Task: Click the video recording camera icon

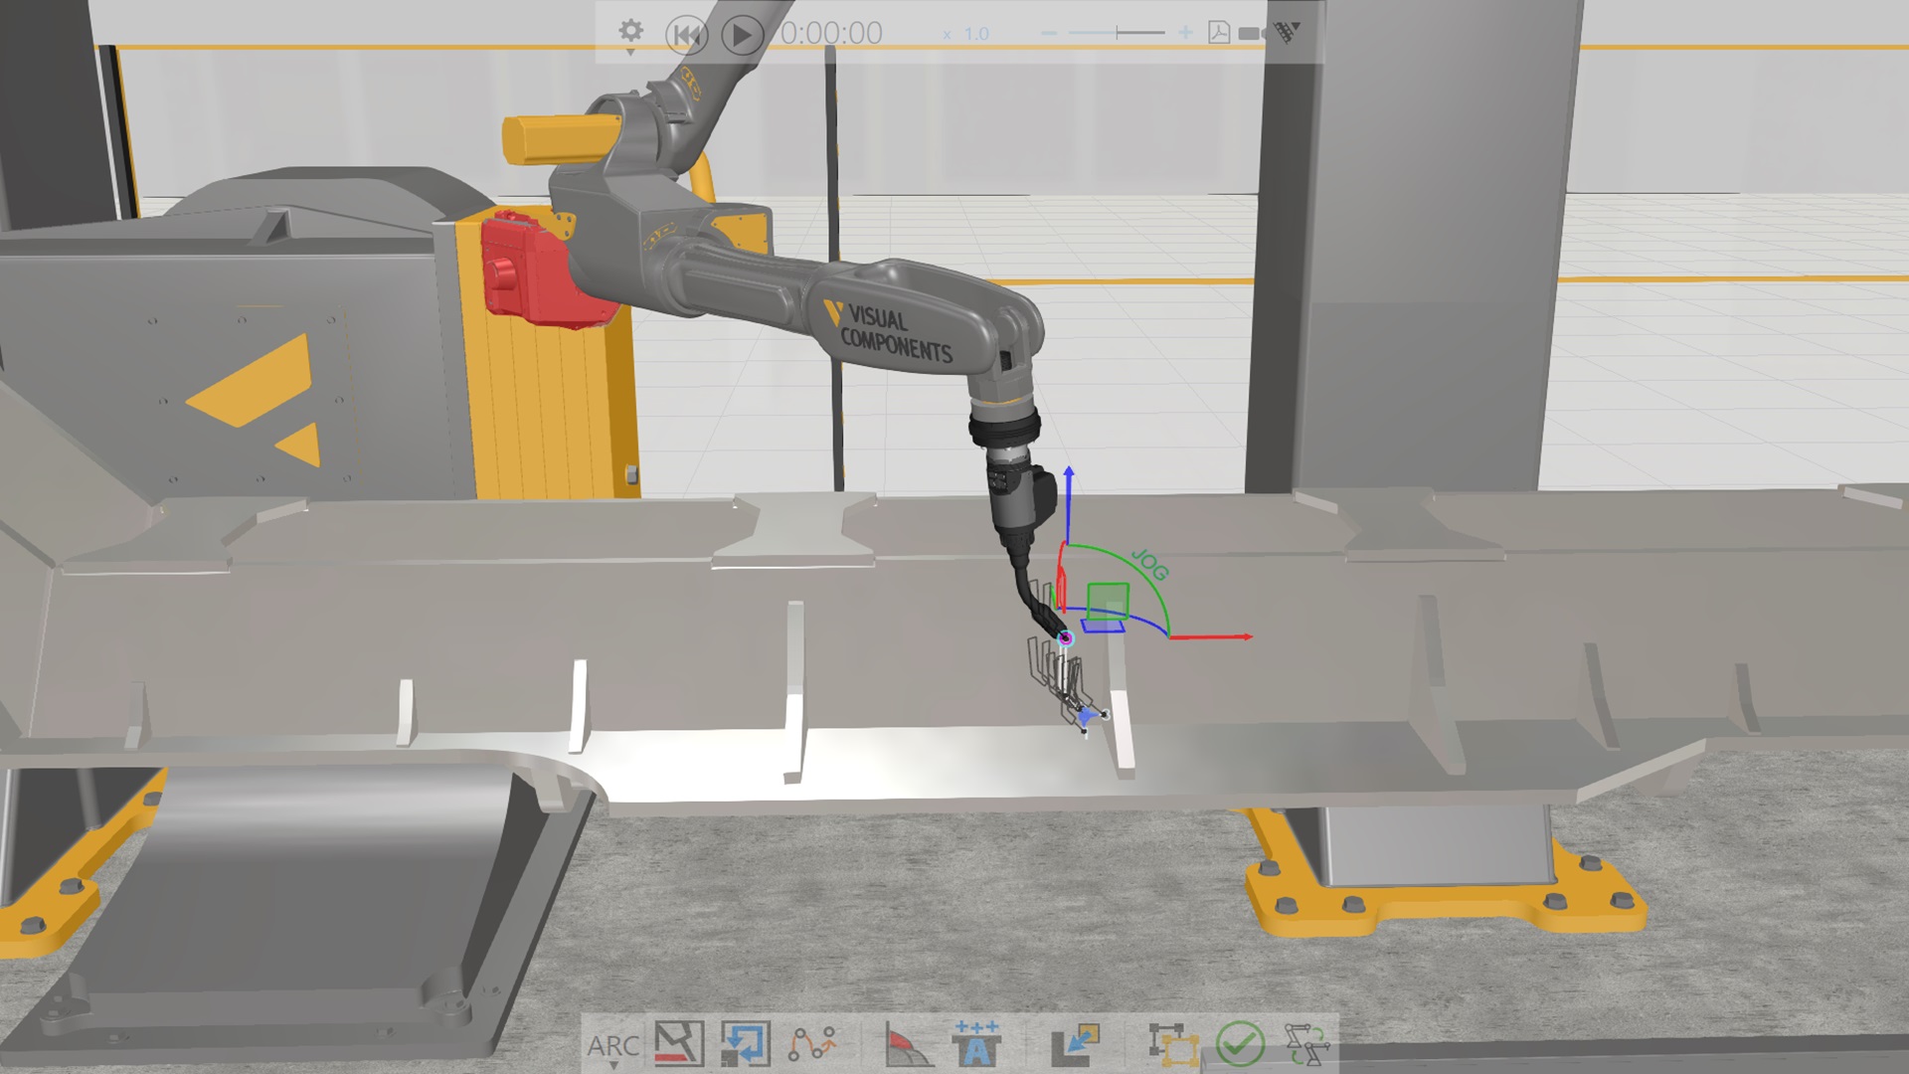Action: pyautogui.click(x=1251, y=34)
